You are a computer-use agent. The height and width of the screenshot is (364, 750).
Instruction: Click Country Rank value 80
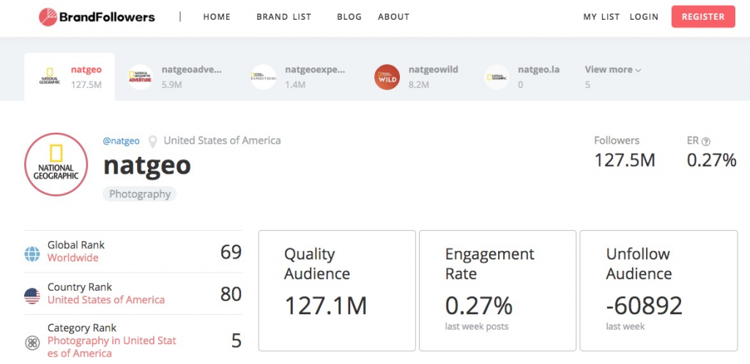[x=231, y=294]
